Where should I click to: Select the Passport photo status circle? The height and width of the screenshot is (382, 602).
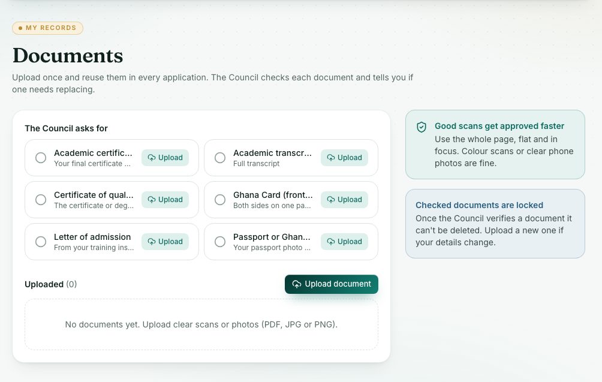pos(220,242)
